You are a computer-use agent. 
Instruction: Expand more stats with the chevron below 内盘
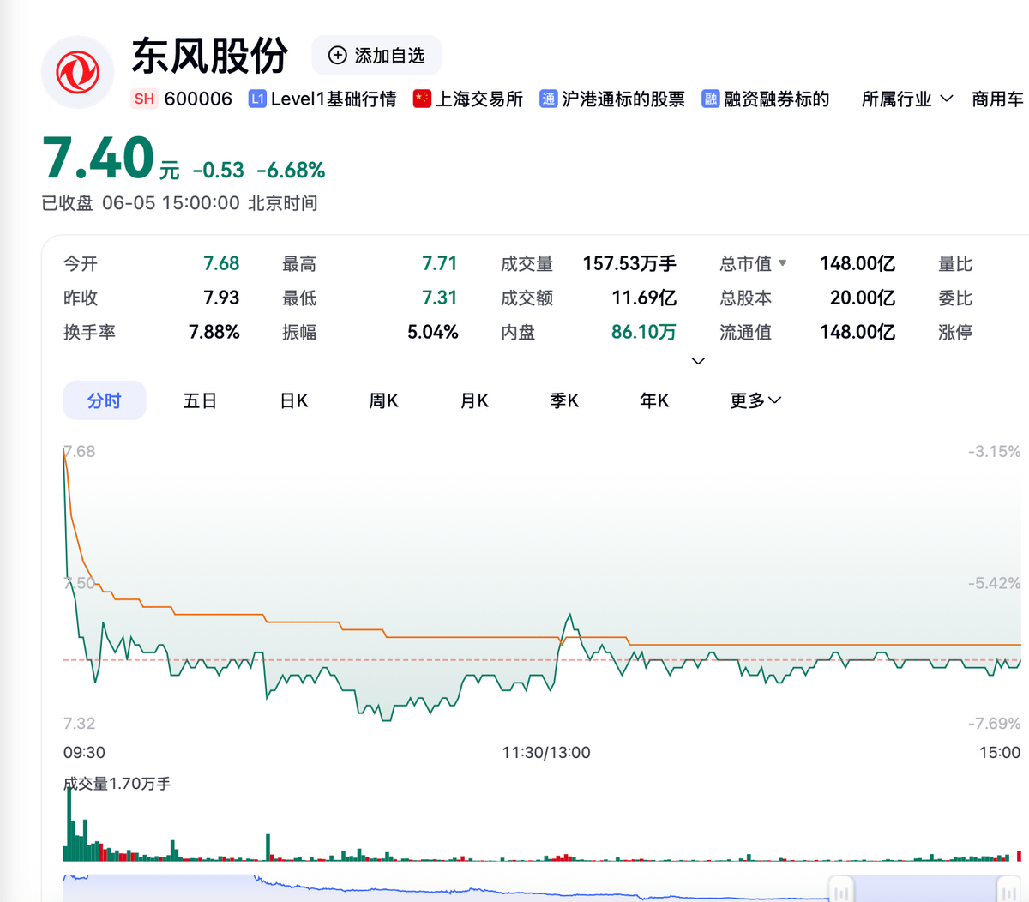tap(698, 361)
